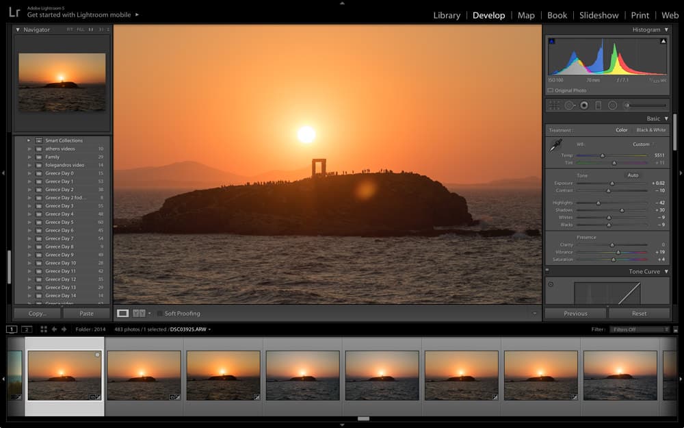Image resolution: width=684 pixels, height=428 pixels.
Task: Click the Tone Curve target adjustment icon
Action: (x=551, y=284)
